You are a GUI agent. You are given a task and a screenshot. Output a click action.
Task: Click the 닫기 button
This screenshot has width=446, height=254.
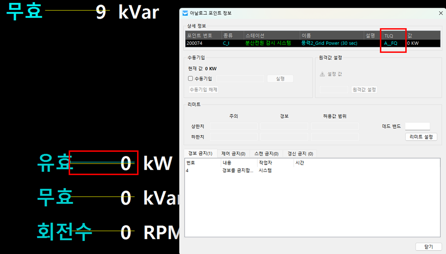(429, 247)
